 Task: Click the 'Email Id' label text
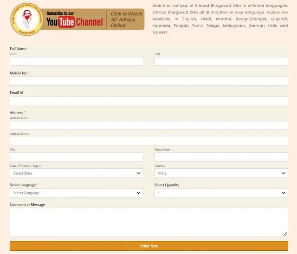click(x=16, y=93)
